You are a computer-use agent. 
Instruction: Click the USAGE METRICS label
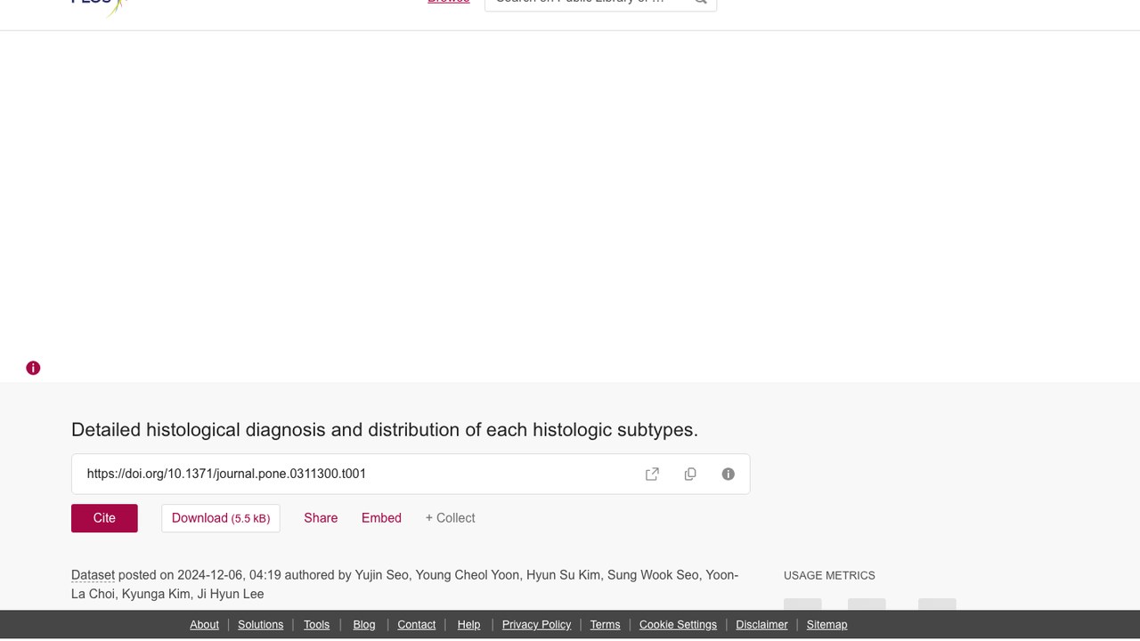[x=829, y=575]
